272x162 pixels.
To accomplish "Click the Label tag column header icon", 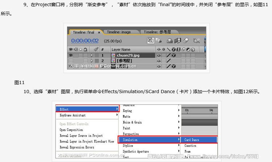I will point(96,49).
